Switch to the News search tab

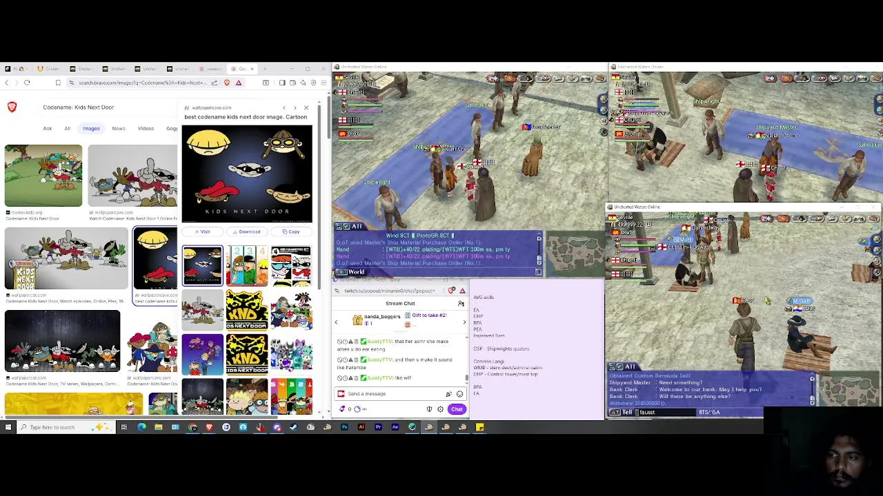(119, 128)
